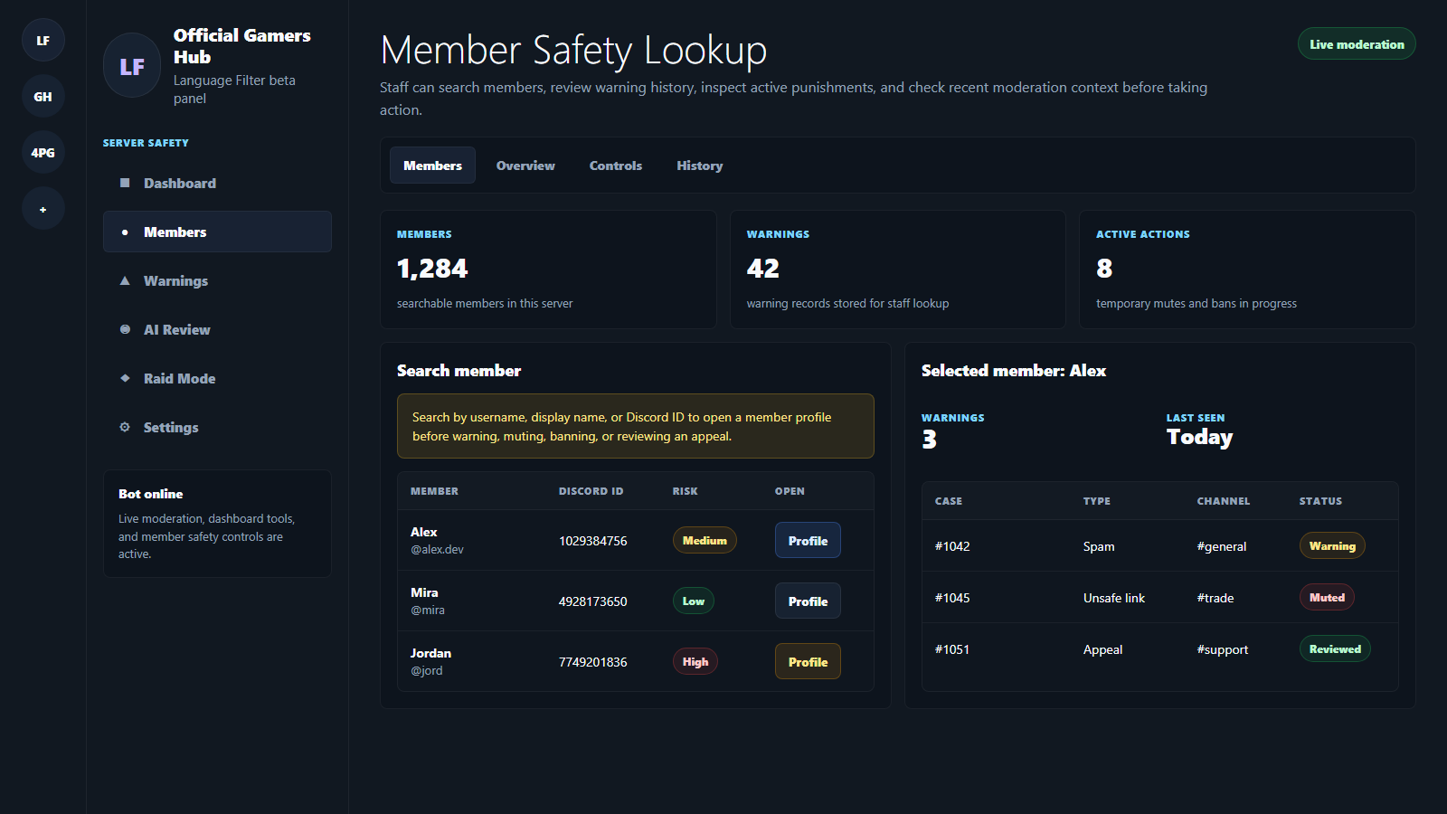Switch to the History tab
1447x814 pixels.
pos(700,166)
